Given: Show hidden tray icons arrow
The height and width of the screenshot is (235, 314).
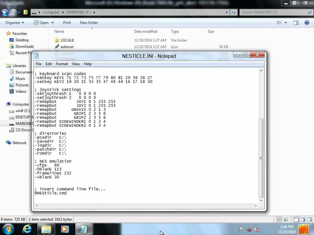Looking at the screenshot, I should (234, 229).
